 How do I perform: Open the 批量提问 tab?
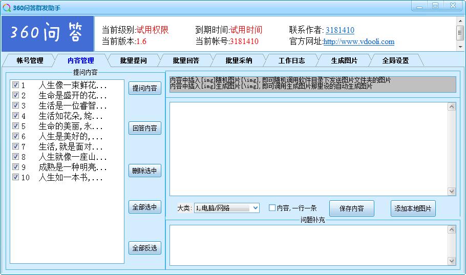(x=133, y=60)
